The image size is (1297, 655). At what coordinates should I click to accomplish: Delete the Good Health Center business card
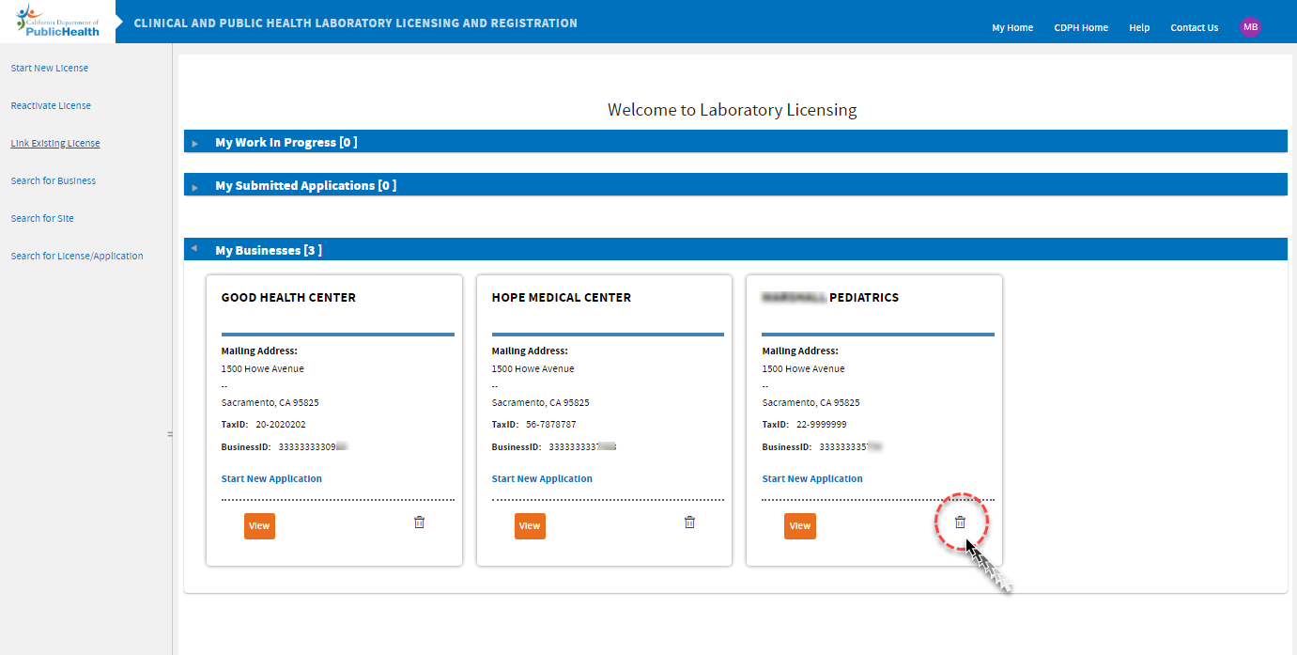point(419,522)
